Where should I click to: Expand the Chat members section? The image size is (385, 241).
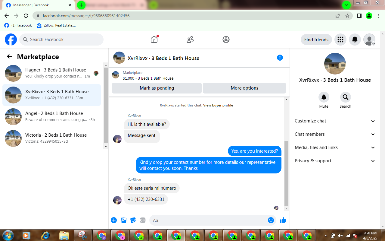[x=335, y=134]
